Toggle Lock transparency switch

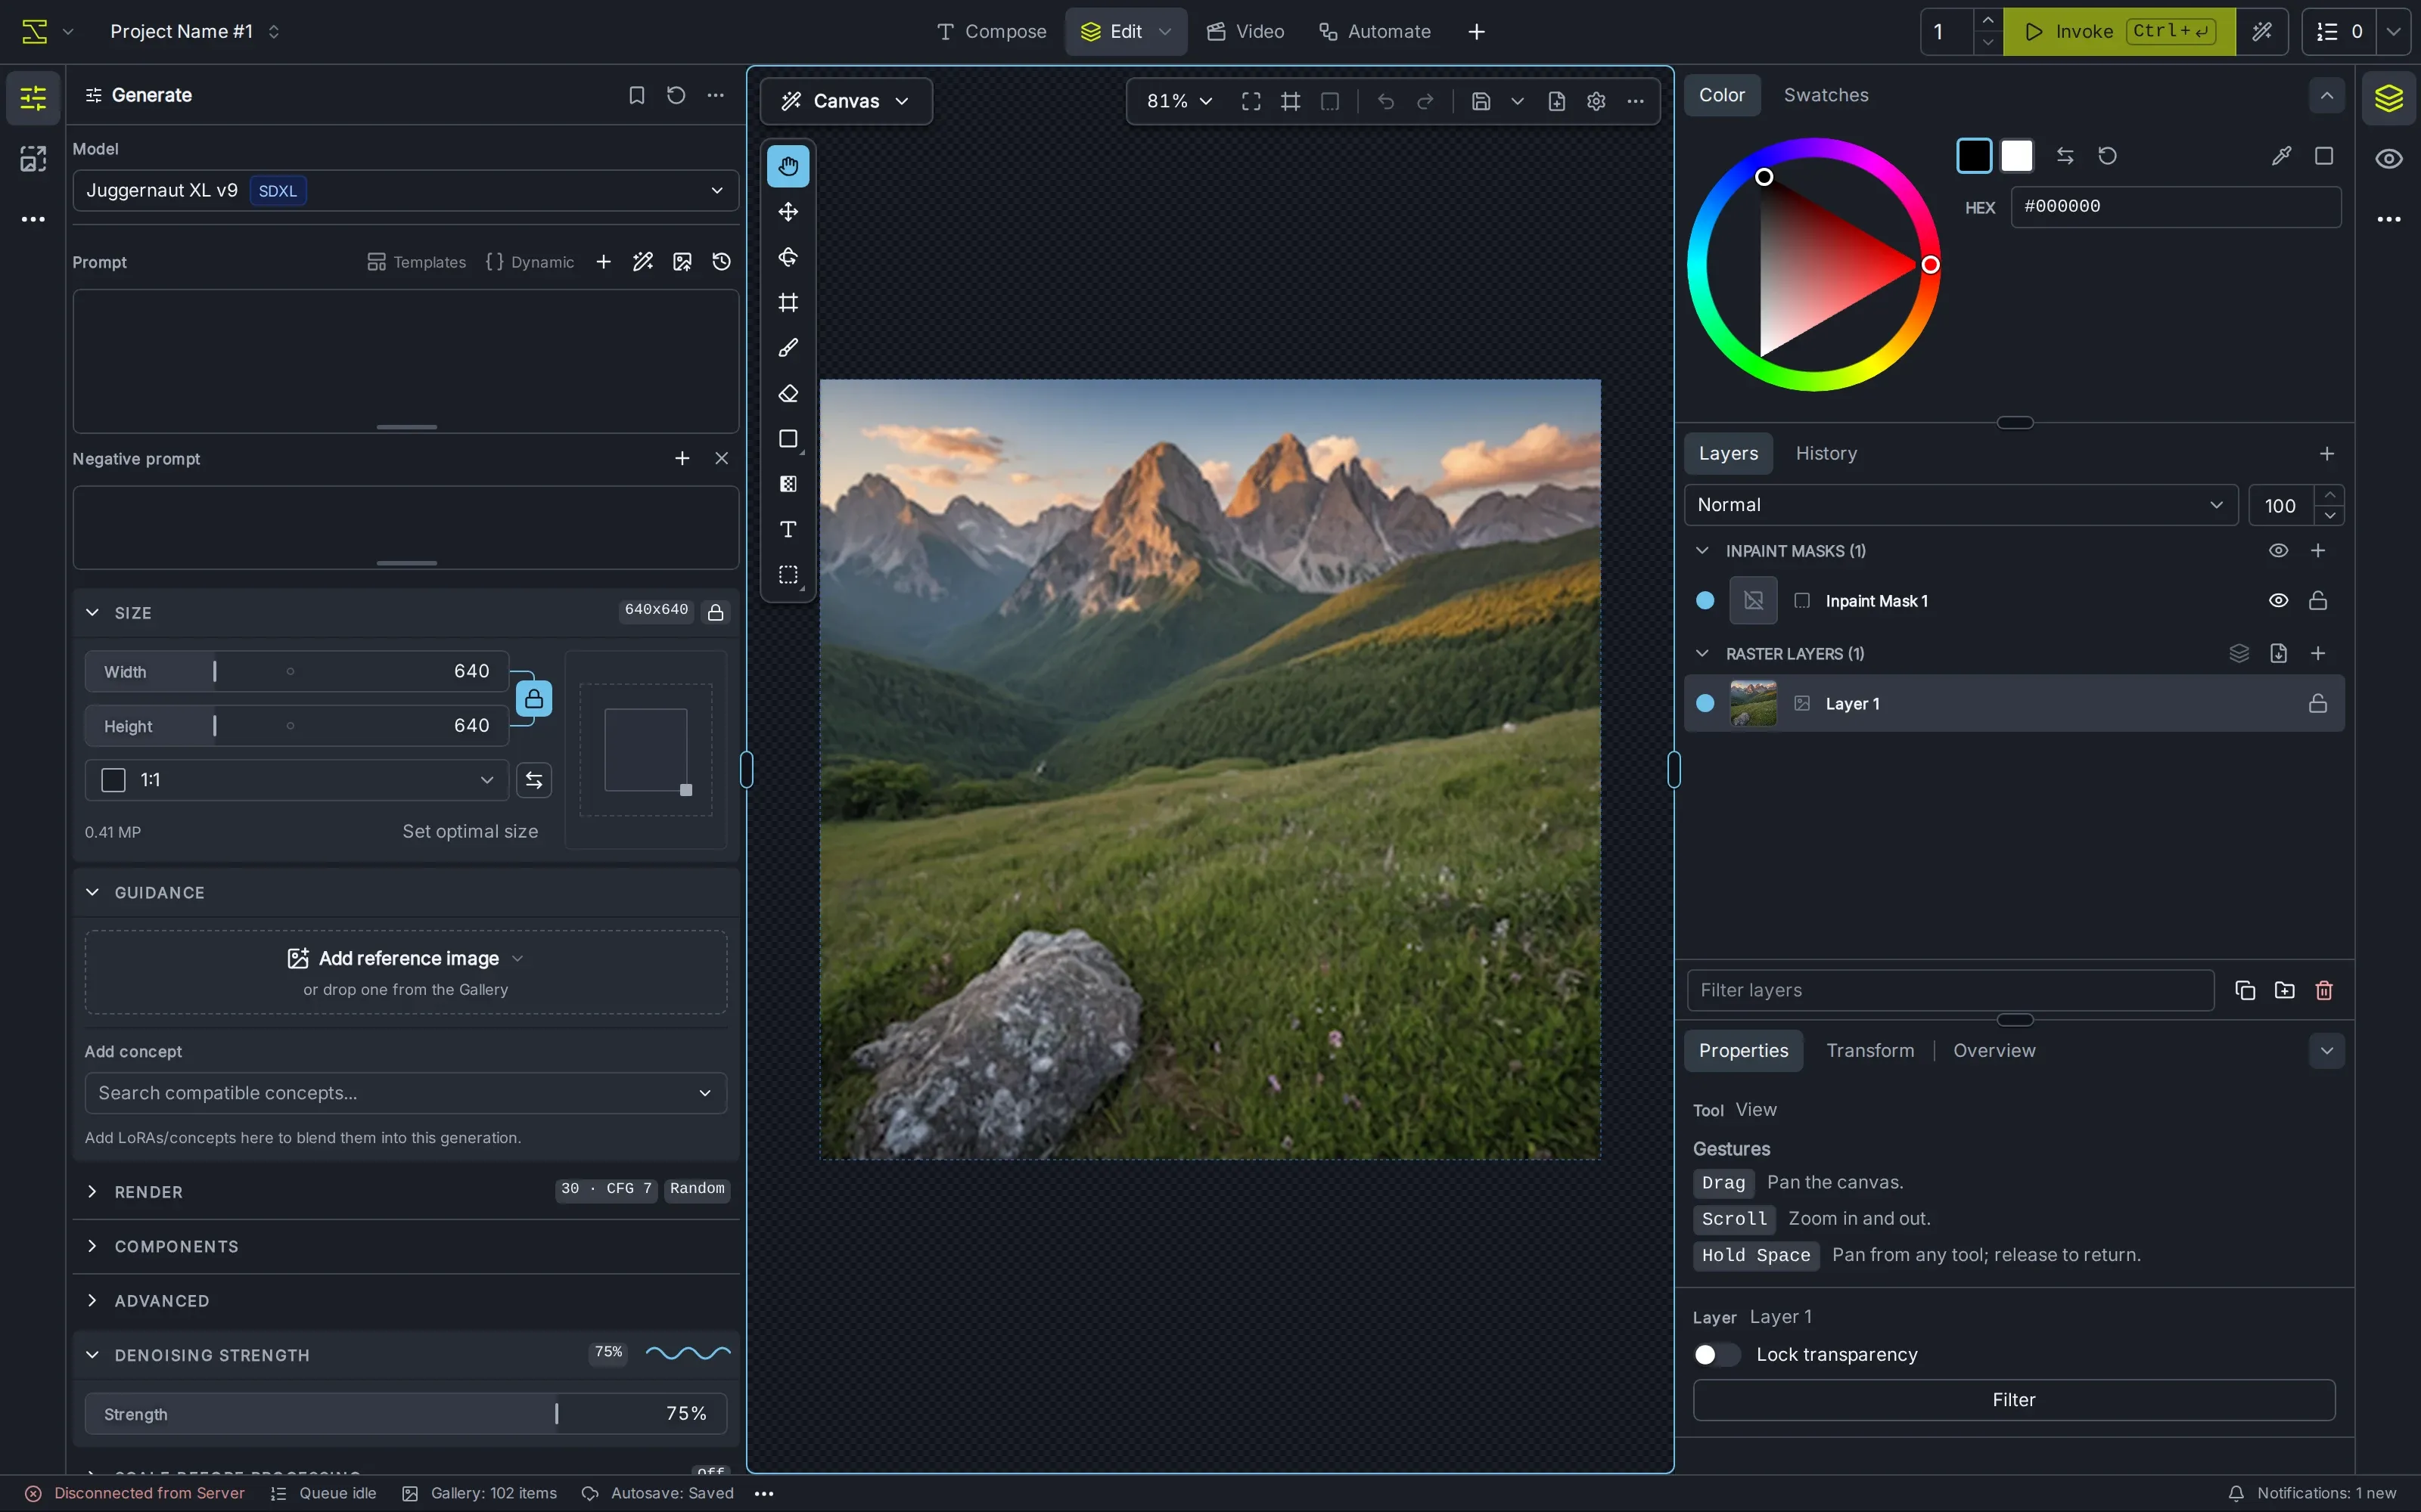pos(1717,1354)
